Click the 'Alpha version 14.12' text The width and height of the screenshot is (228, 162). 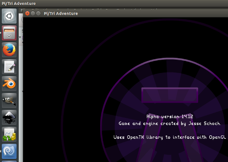point(170,117)
